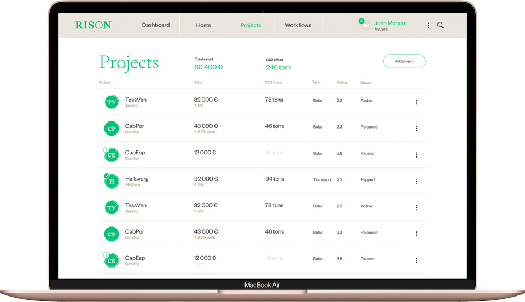The height and width of the screenshot is (302, 525).
Task: Open the first TessVen project name
Action: (136, 100)
